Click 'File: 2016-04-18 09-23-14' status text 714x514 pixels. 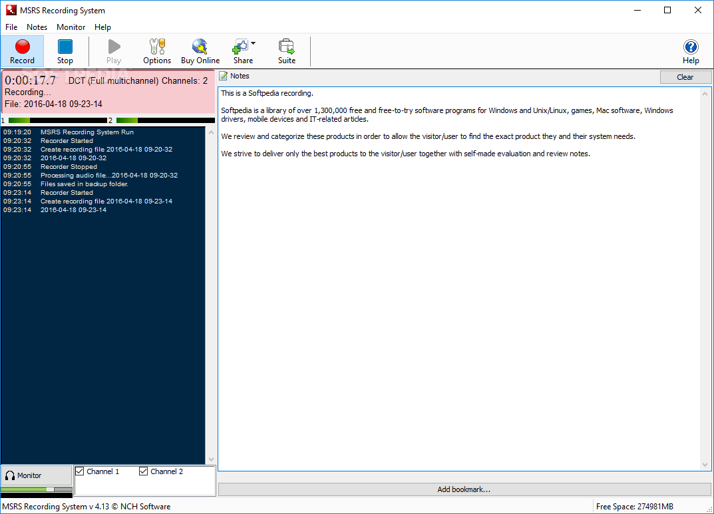click(53, 104)
